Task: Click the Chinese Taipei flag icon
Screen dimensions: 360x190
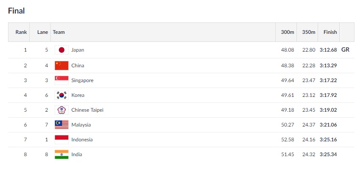Action: [61, 110]
